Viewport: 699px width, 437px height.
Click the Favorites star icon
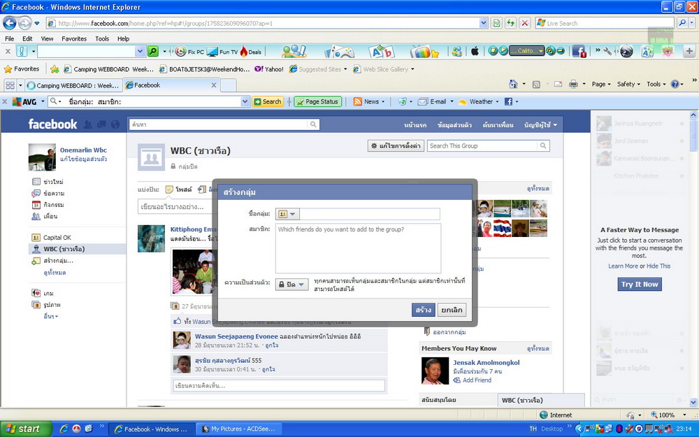[8, 69]
